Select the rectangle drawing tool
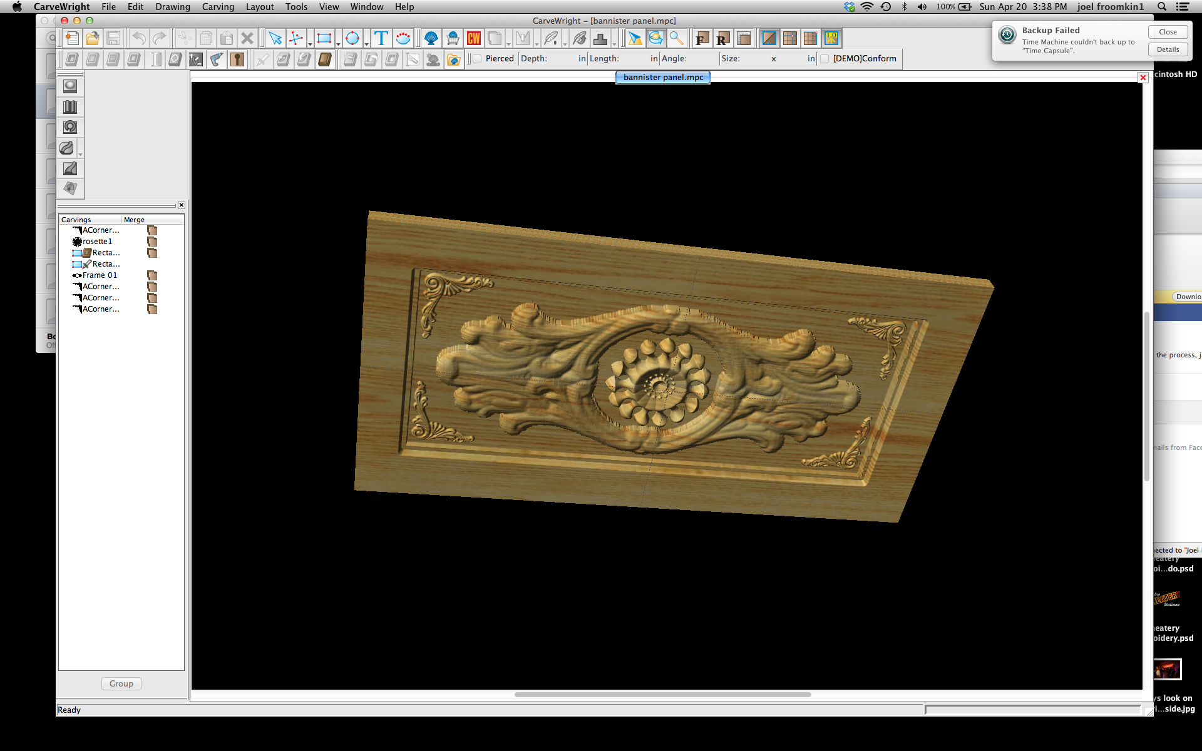Image resolution: width=1202 pixels, height=751 pixels. click(324, 38)
